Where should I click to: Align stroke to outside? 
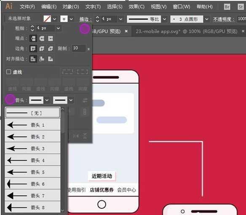[51, 59]
